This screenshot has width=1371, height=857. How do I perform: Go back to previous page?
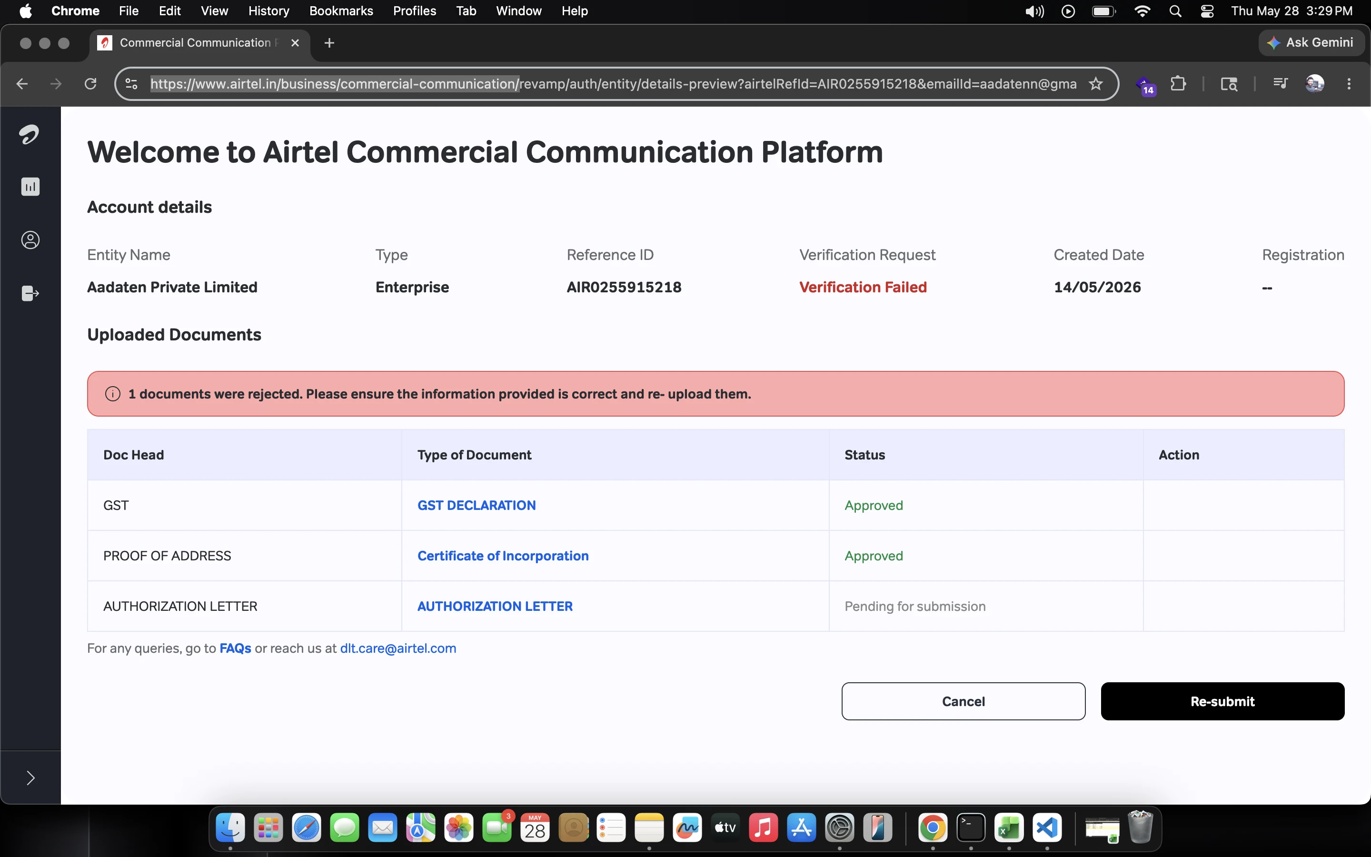[22, 84]
